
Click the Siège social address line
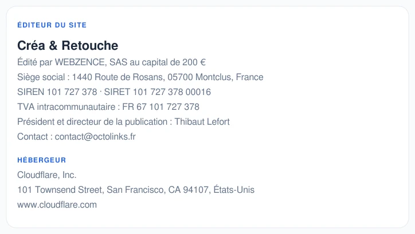pos(140,77)
